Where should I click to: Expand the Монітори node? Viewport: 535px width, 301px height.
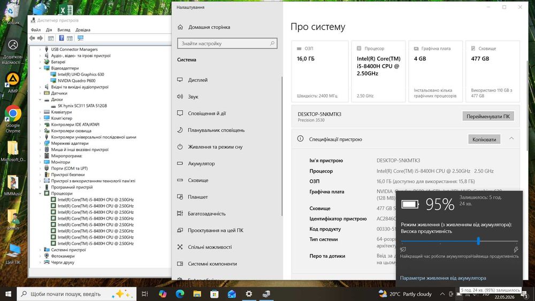pyautogui.click(x=40, y=162)
